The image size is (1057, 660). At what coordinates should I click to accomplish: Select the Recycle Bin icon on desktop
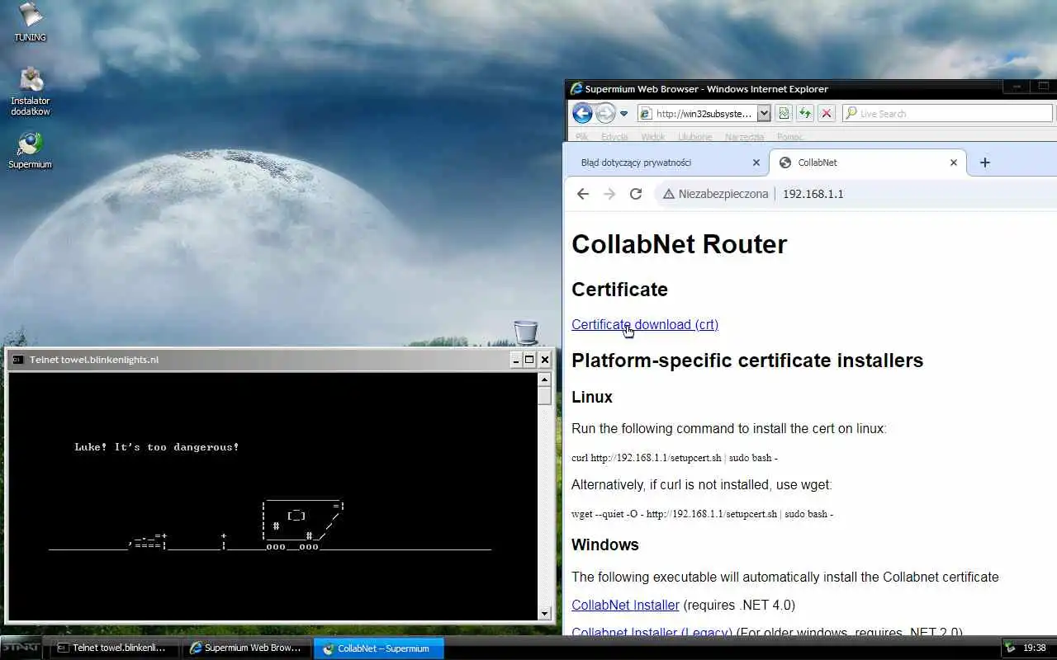click(x=526, y=332)
